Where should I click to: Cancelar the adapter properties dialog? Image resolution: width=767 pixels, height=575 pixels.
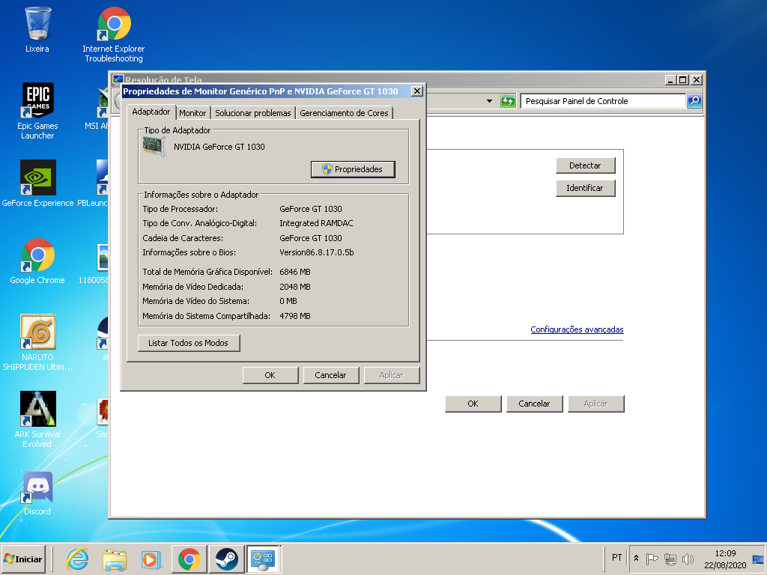pyautogui.click(x=330, y=375)
